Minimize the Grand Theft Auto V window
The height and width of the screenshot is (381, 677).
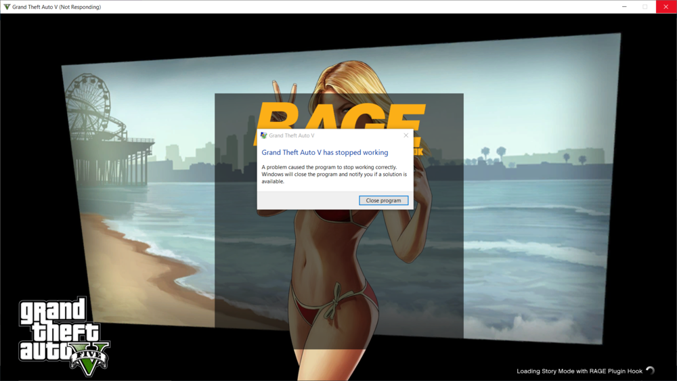coord(624,7)
